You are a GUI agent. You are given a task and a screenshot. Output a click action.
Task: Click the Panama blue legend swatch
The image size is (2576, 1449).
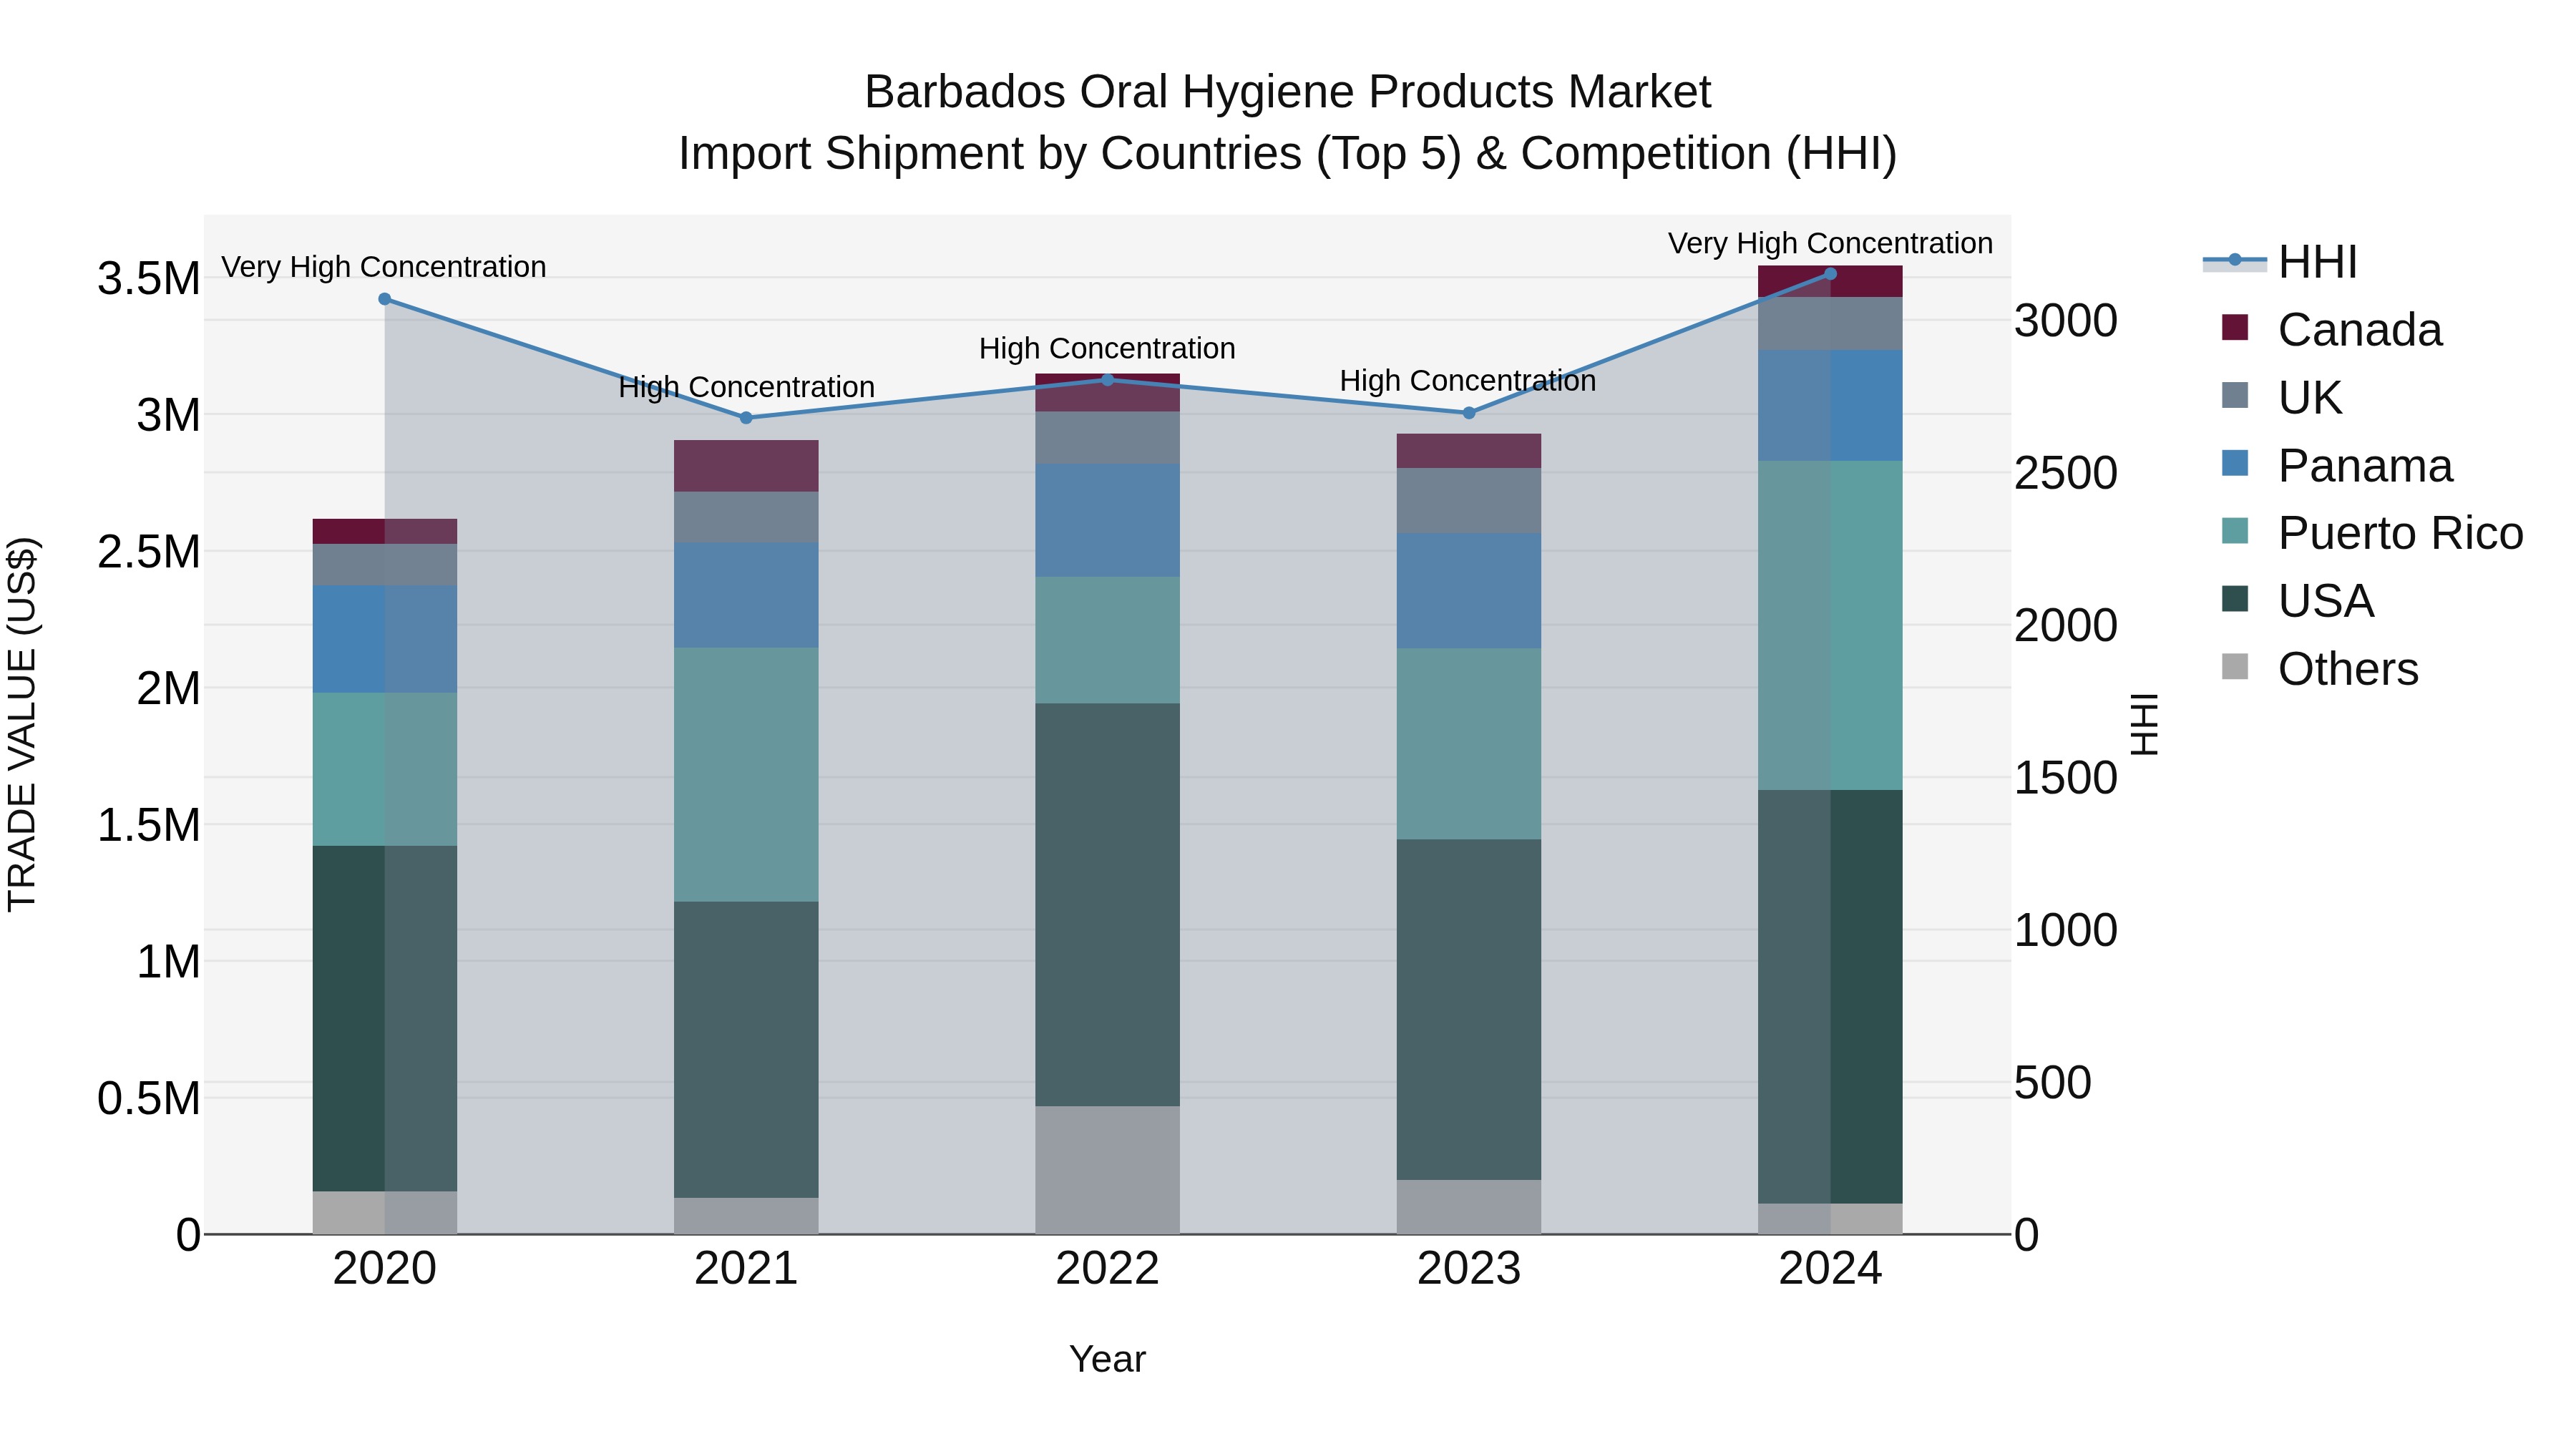click(2234, 463)
